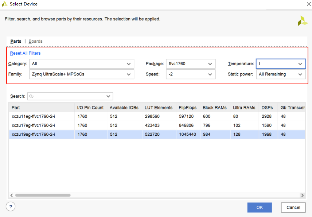
Task: Switch to the Parts tab
Action: [16, 41]
